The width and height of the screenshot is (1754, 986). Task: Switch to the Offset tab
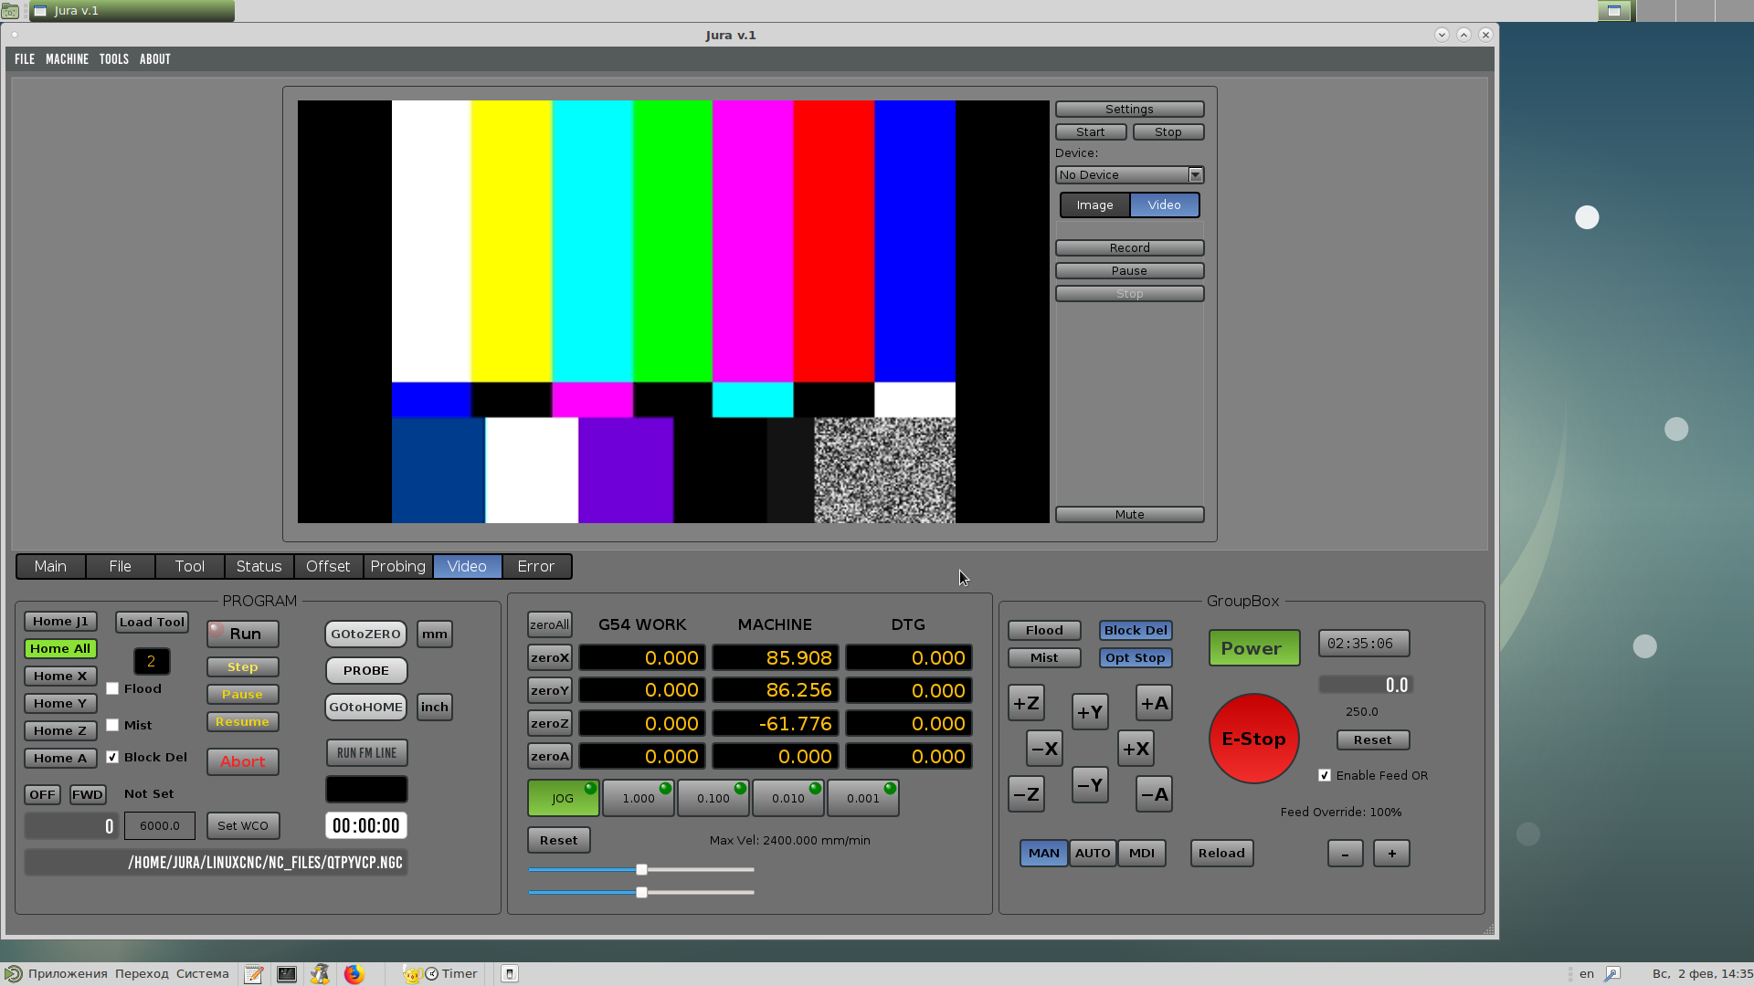tap(328, 567)
